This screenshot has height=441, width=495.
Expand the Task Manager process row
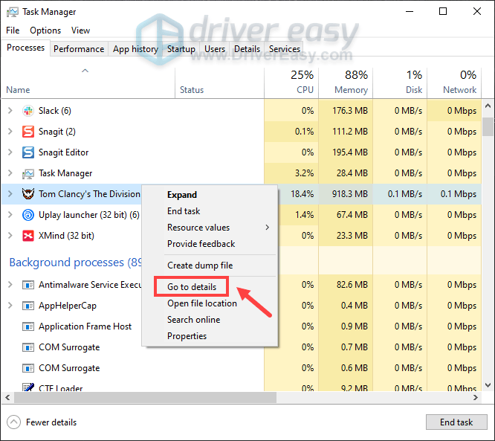pos(10,173)
